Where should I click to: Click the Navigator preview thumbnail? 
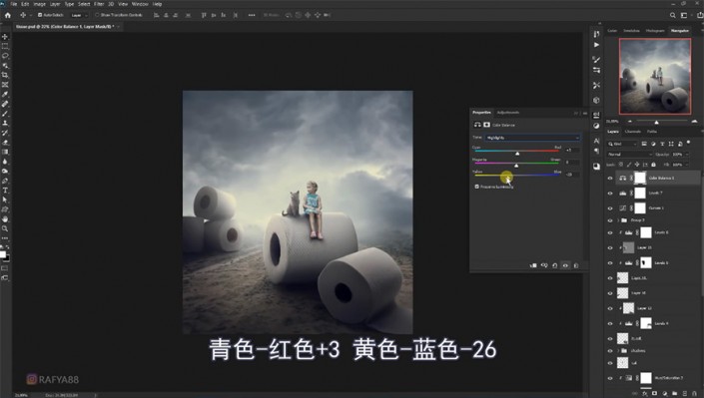pyautogui.click(x=655, y=76)
